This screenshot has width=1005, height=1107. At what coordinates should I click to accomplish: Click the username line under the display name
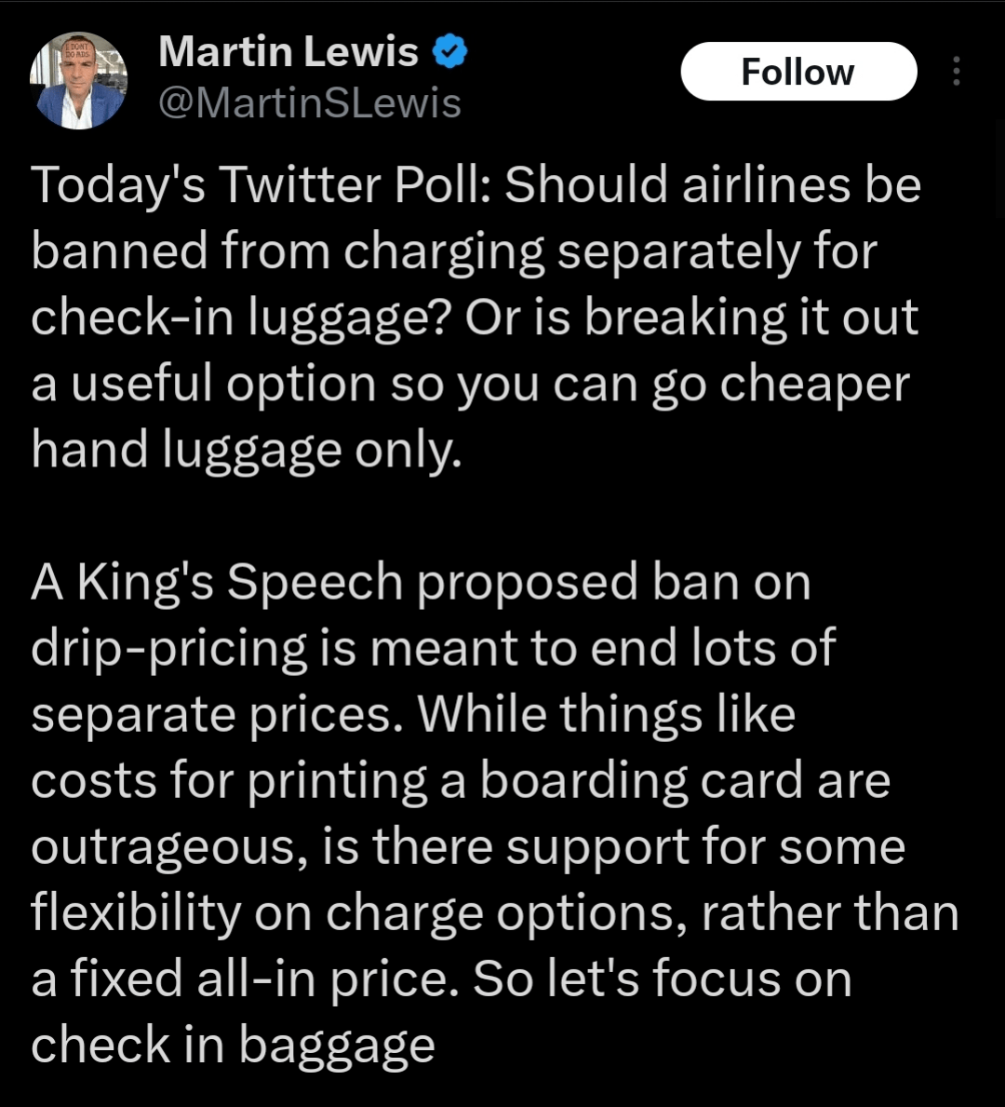311,102
